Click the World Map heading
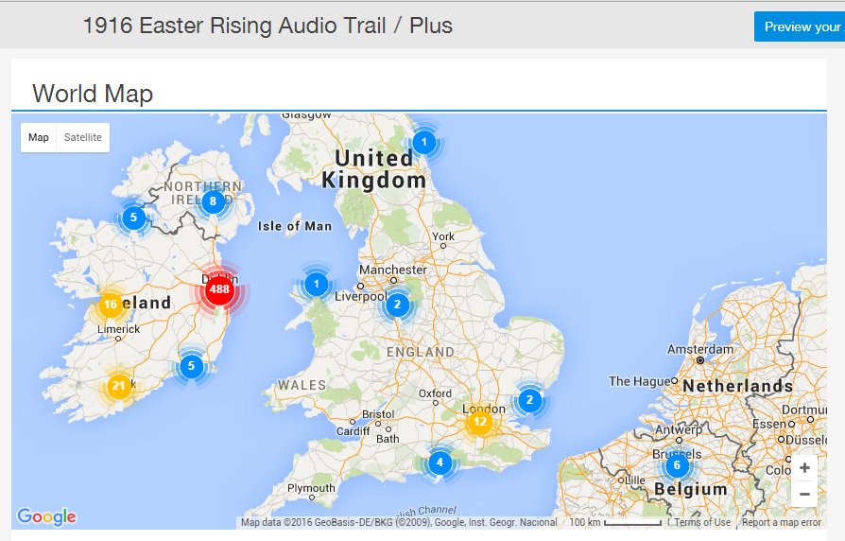This screenshot has height=541, width=845. 93,94
